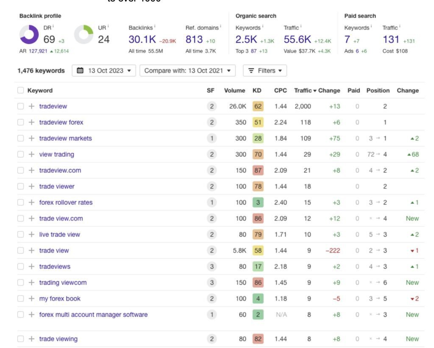Click plus icon for my forex book
The image size is (434, 348).
(x=31, y=299)
